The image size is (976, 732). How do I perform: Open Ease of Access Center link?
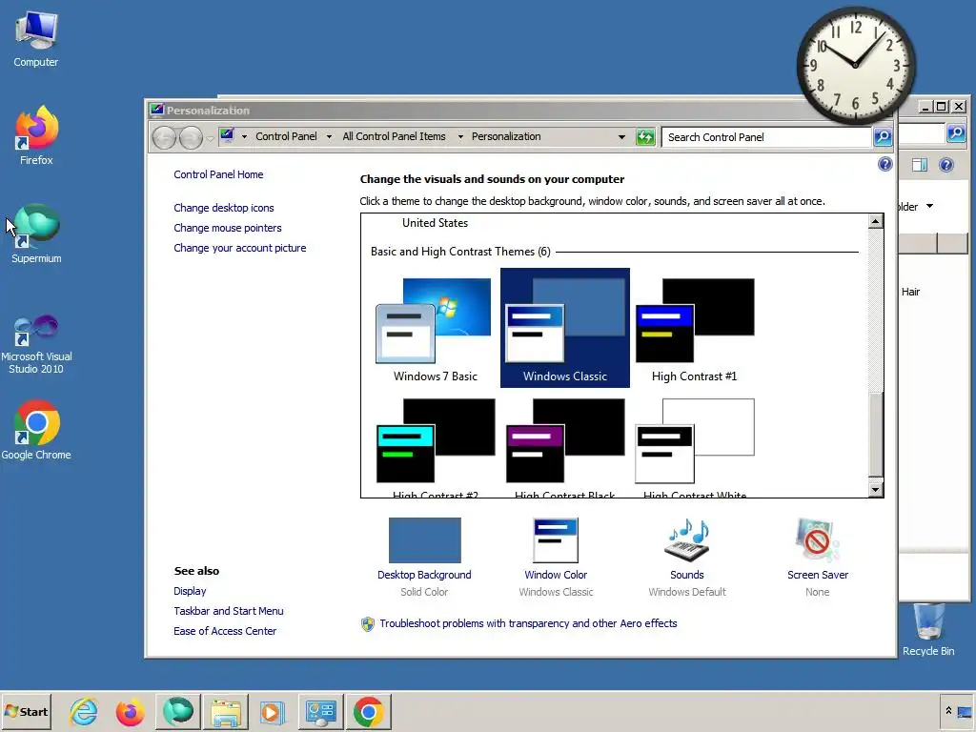(225, 631)
